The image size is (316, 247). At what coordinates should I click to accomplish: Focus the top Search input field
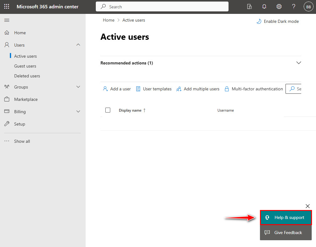162,6
